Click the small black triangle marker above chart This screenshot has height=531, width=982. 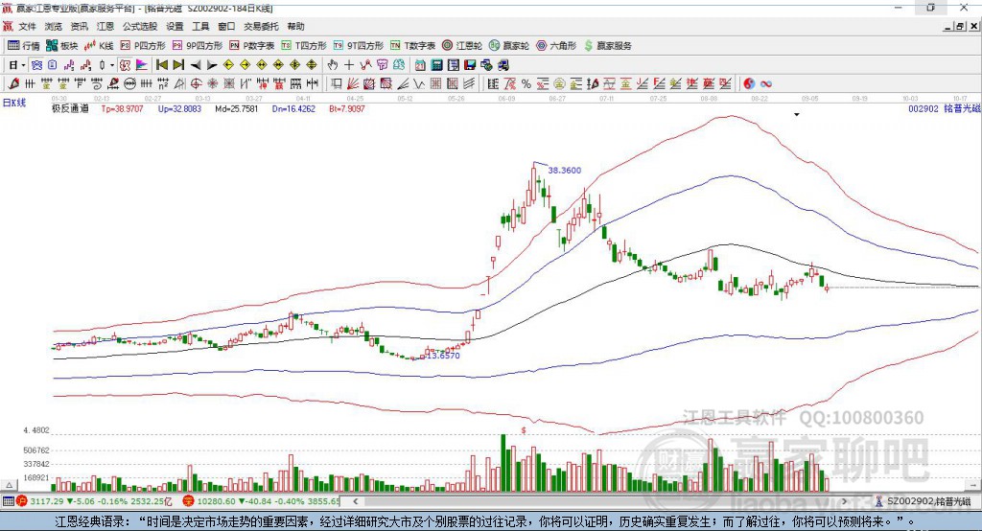coord(797,115)
